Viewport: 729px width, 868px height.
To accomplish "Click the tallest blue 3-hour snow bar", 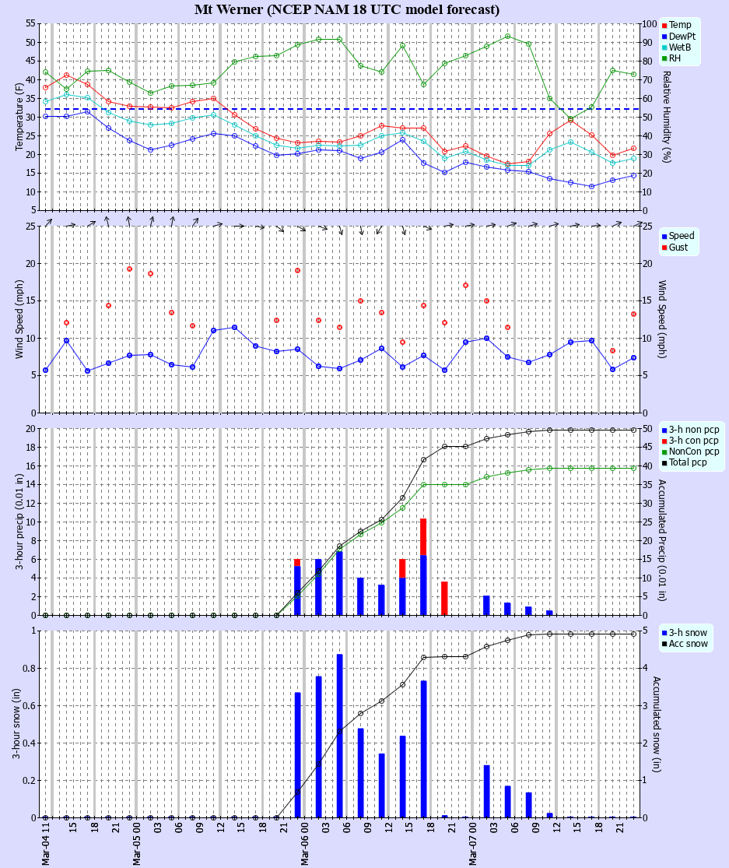I will click(x=339, y=736).
